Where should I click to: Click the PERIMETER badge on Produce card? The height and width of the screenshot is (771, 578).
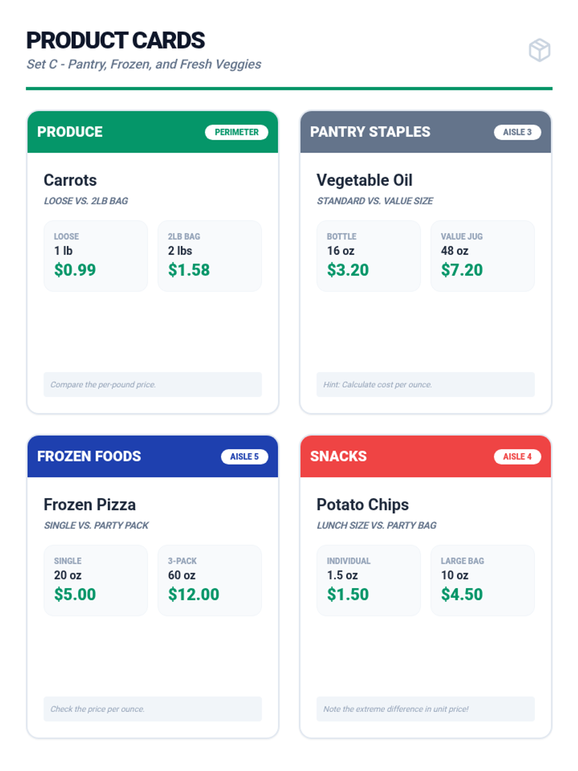tap(236, 132)
